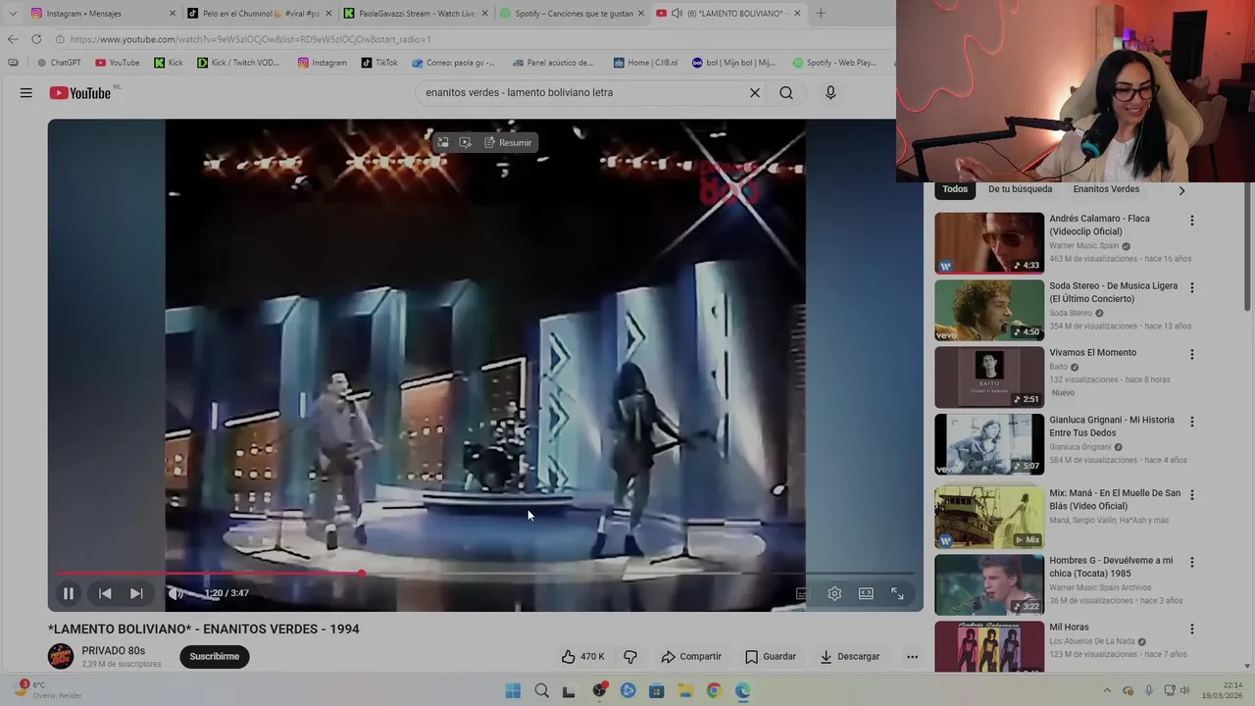
Task: Dislike the Lamento Boliviano video
Action: click(x=630, y=656)
